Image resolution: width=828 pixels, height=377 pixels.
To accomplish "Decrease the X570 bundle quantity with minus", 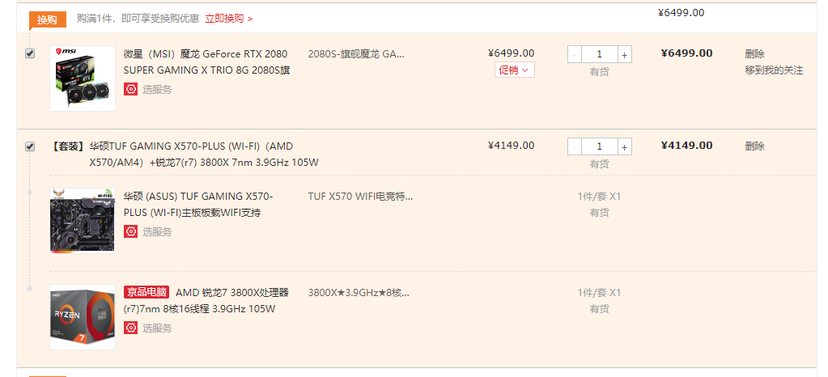I will pyautogui.click(x=575, y=146).
